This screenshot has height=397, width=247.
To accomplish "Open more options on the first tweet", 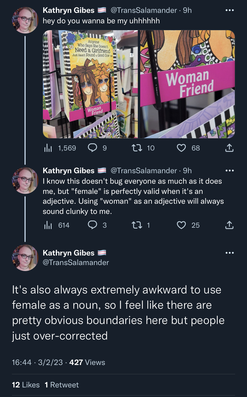I will tap(229, 10).
